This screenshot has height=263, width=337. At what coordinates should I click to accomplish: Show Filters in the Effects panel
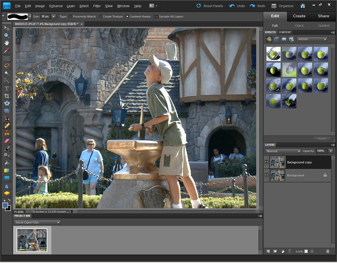pyautogui.click(x=269, y=39)
